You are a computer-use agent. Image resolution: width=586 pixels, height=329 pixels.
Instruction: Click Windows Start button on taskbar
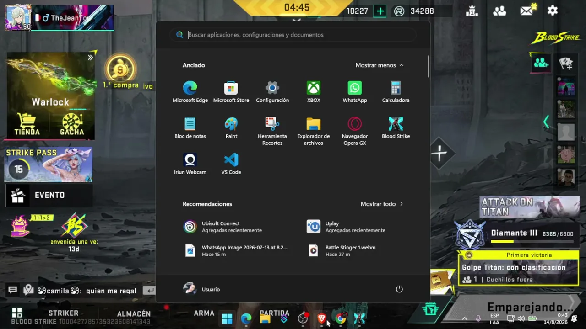click(227, 318)
